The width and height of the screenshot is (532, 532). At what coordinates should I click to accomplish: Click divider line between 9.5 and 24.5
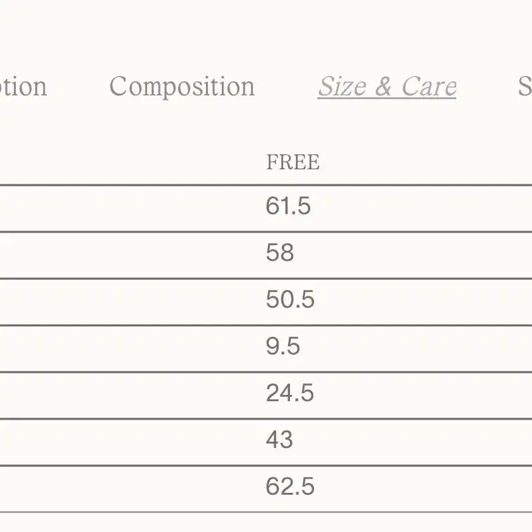pyautogui.click(x=266, y=372)
